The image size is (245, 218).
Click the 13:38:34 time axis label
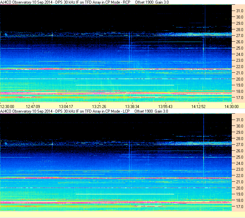(132, 106)
